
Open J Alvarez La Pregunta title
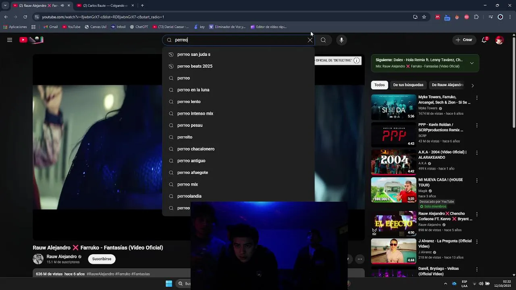tap(445, 244)
